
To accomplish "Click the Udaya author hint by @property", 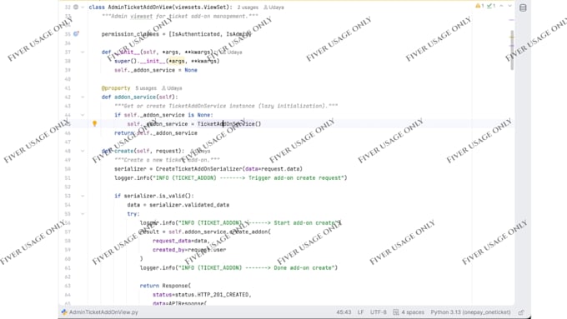I will [x=172, y=88].
